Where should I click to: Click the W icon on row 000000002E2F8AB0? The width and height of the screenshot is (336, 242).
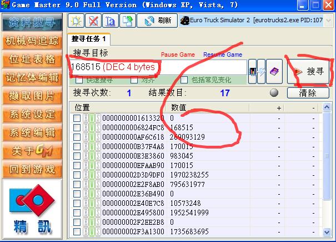coord(92,184)
